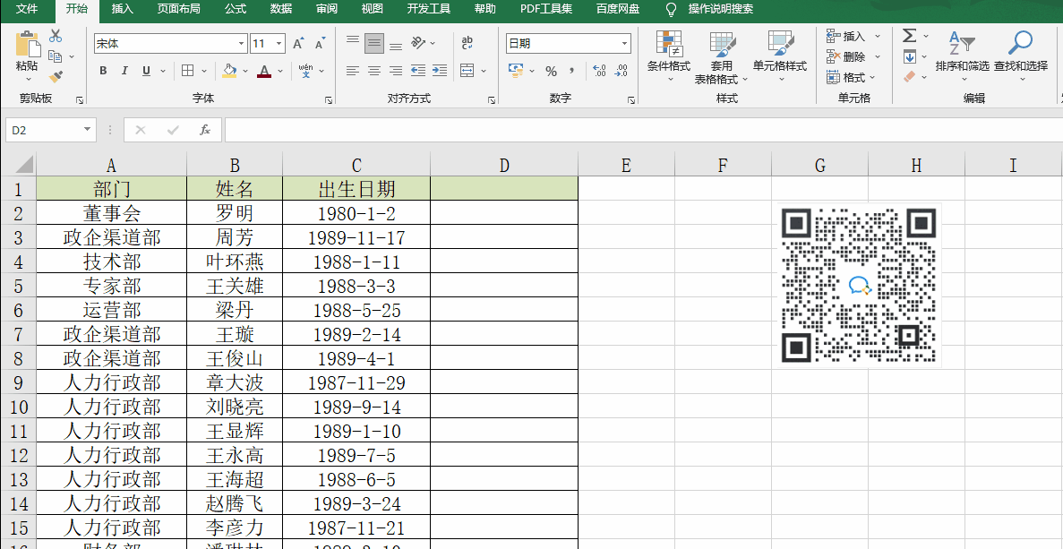Screen dimensions: 1063x549
Task: Switch to the 插入 ribbon tab
Action: coord(123,9)
